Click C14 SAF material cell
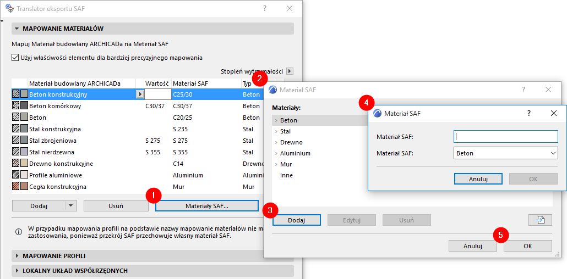Screen dimensions: 567x279 coord(178,164)
